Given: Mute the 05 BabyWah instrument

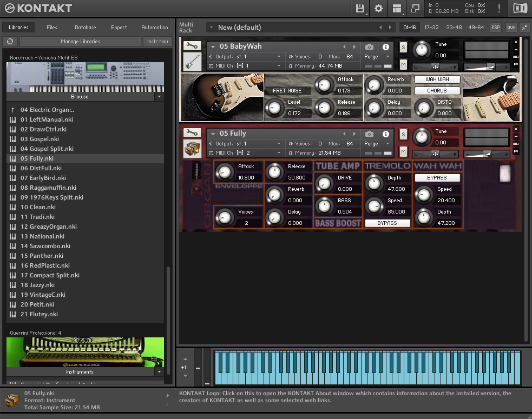Looking at the screenshot, I should (403, 64).
